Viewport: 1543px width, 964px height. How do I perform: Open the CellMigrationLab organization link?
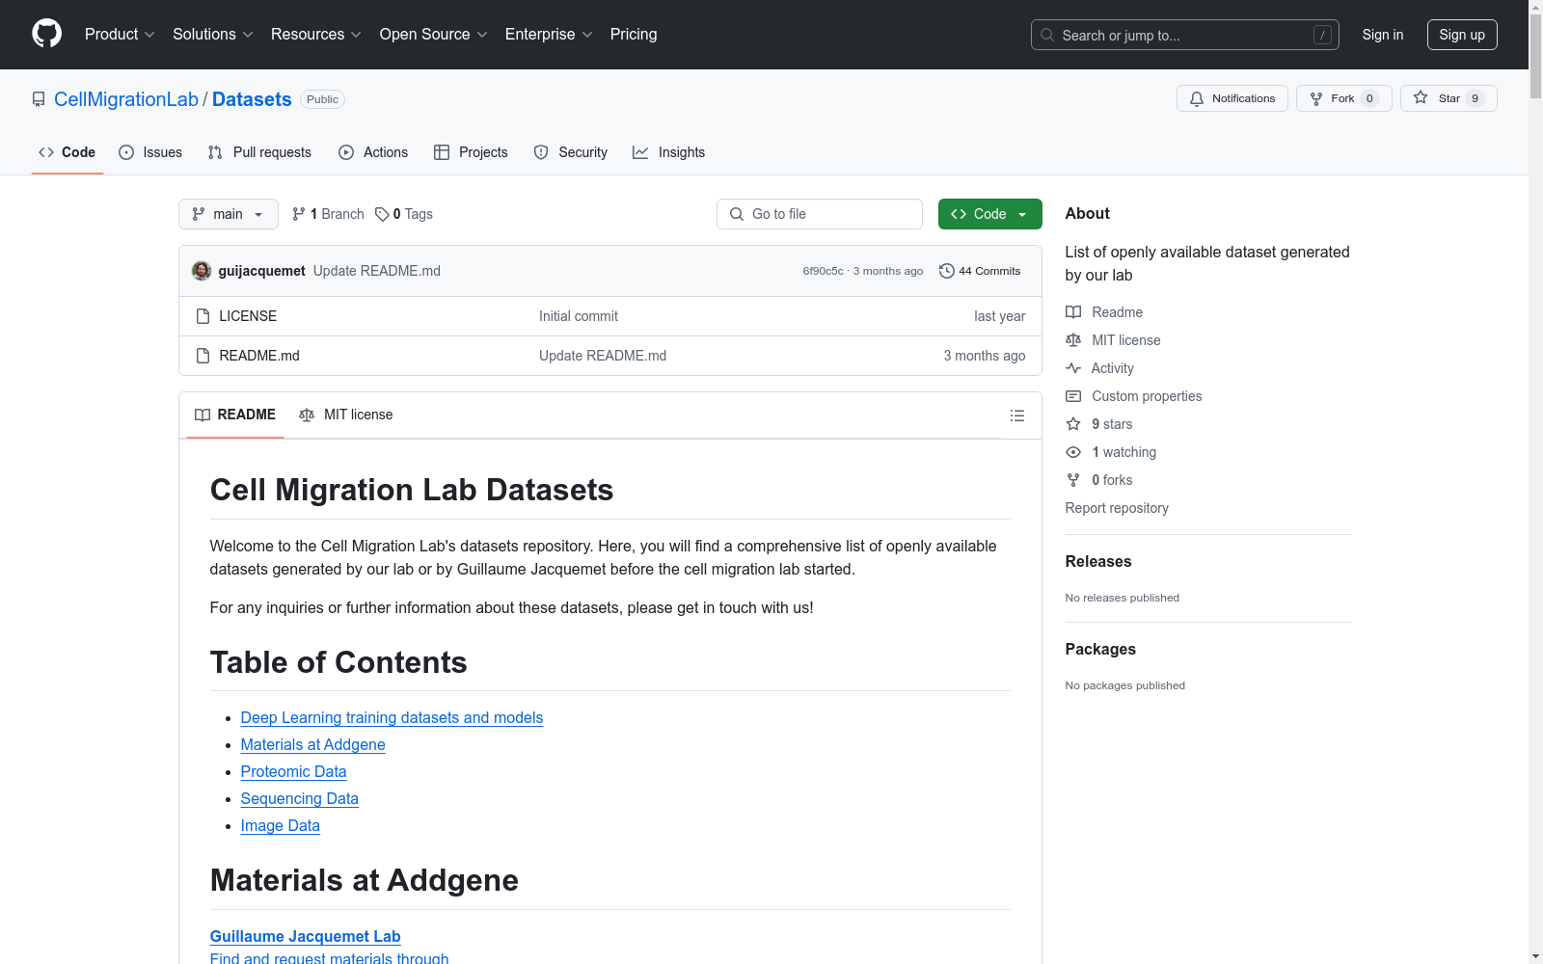pos(126,99)
